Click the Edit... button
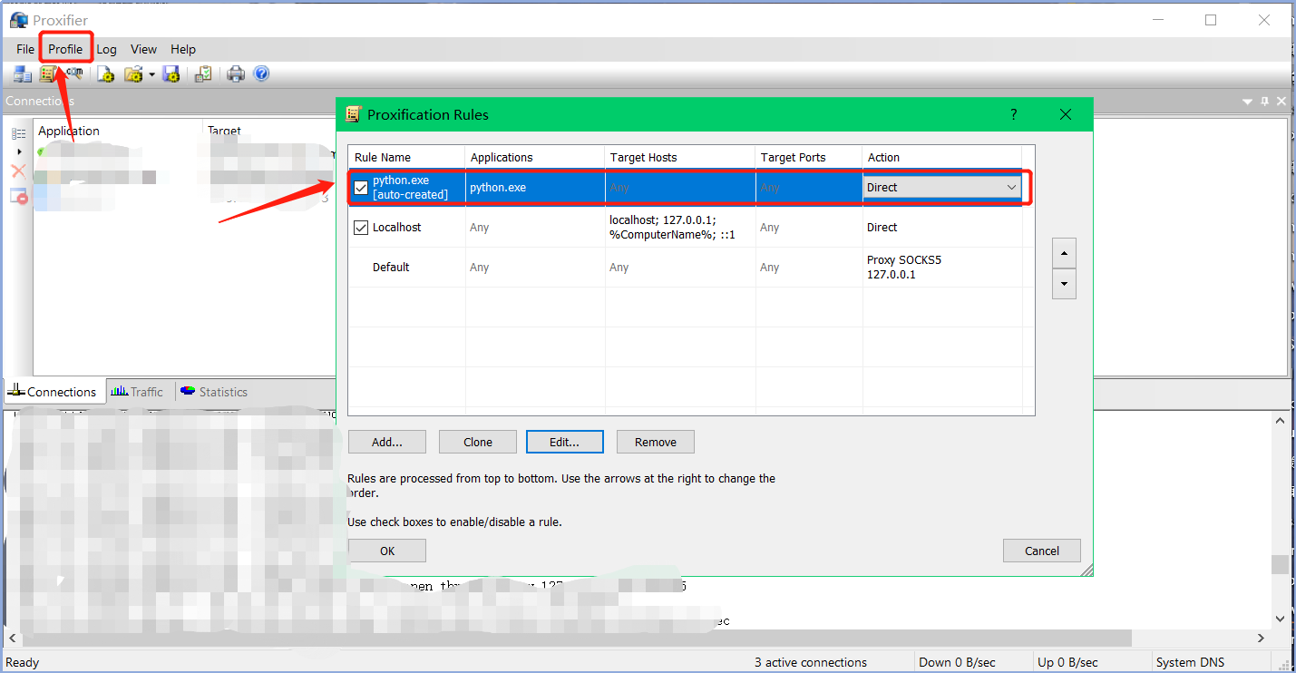1296x673 pixels. click(564, 442)
